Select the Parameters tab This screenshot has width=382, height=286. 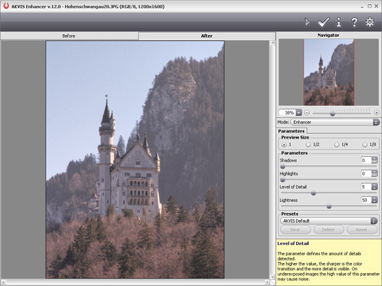click(x=291, y=131)
